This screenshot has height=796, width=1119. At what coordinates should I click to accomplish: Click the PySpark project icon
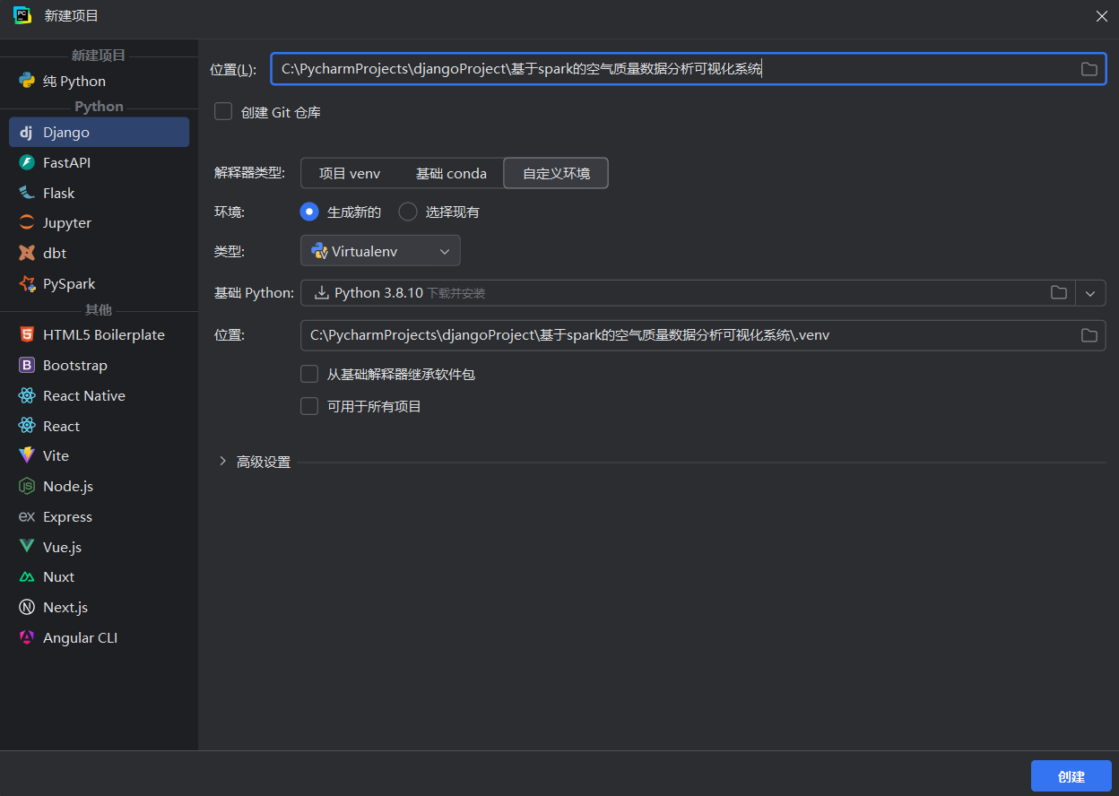tap(26, 284)
